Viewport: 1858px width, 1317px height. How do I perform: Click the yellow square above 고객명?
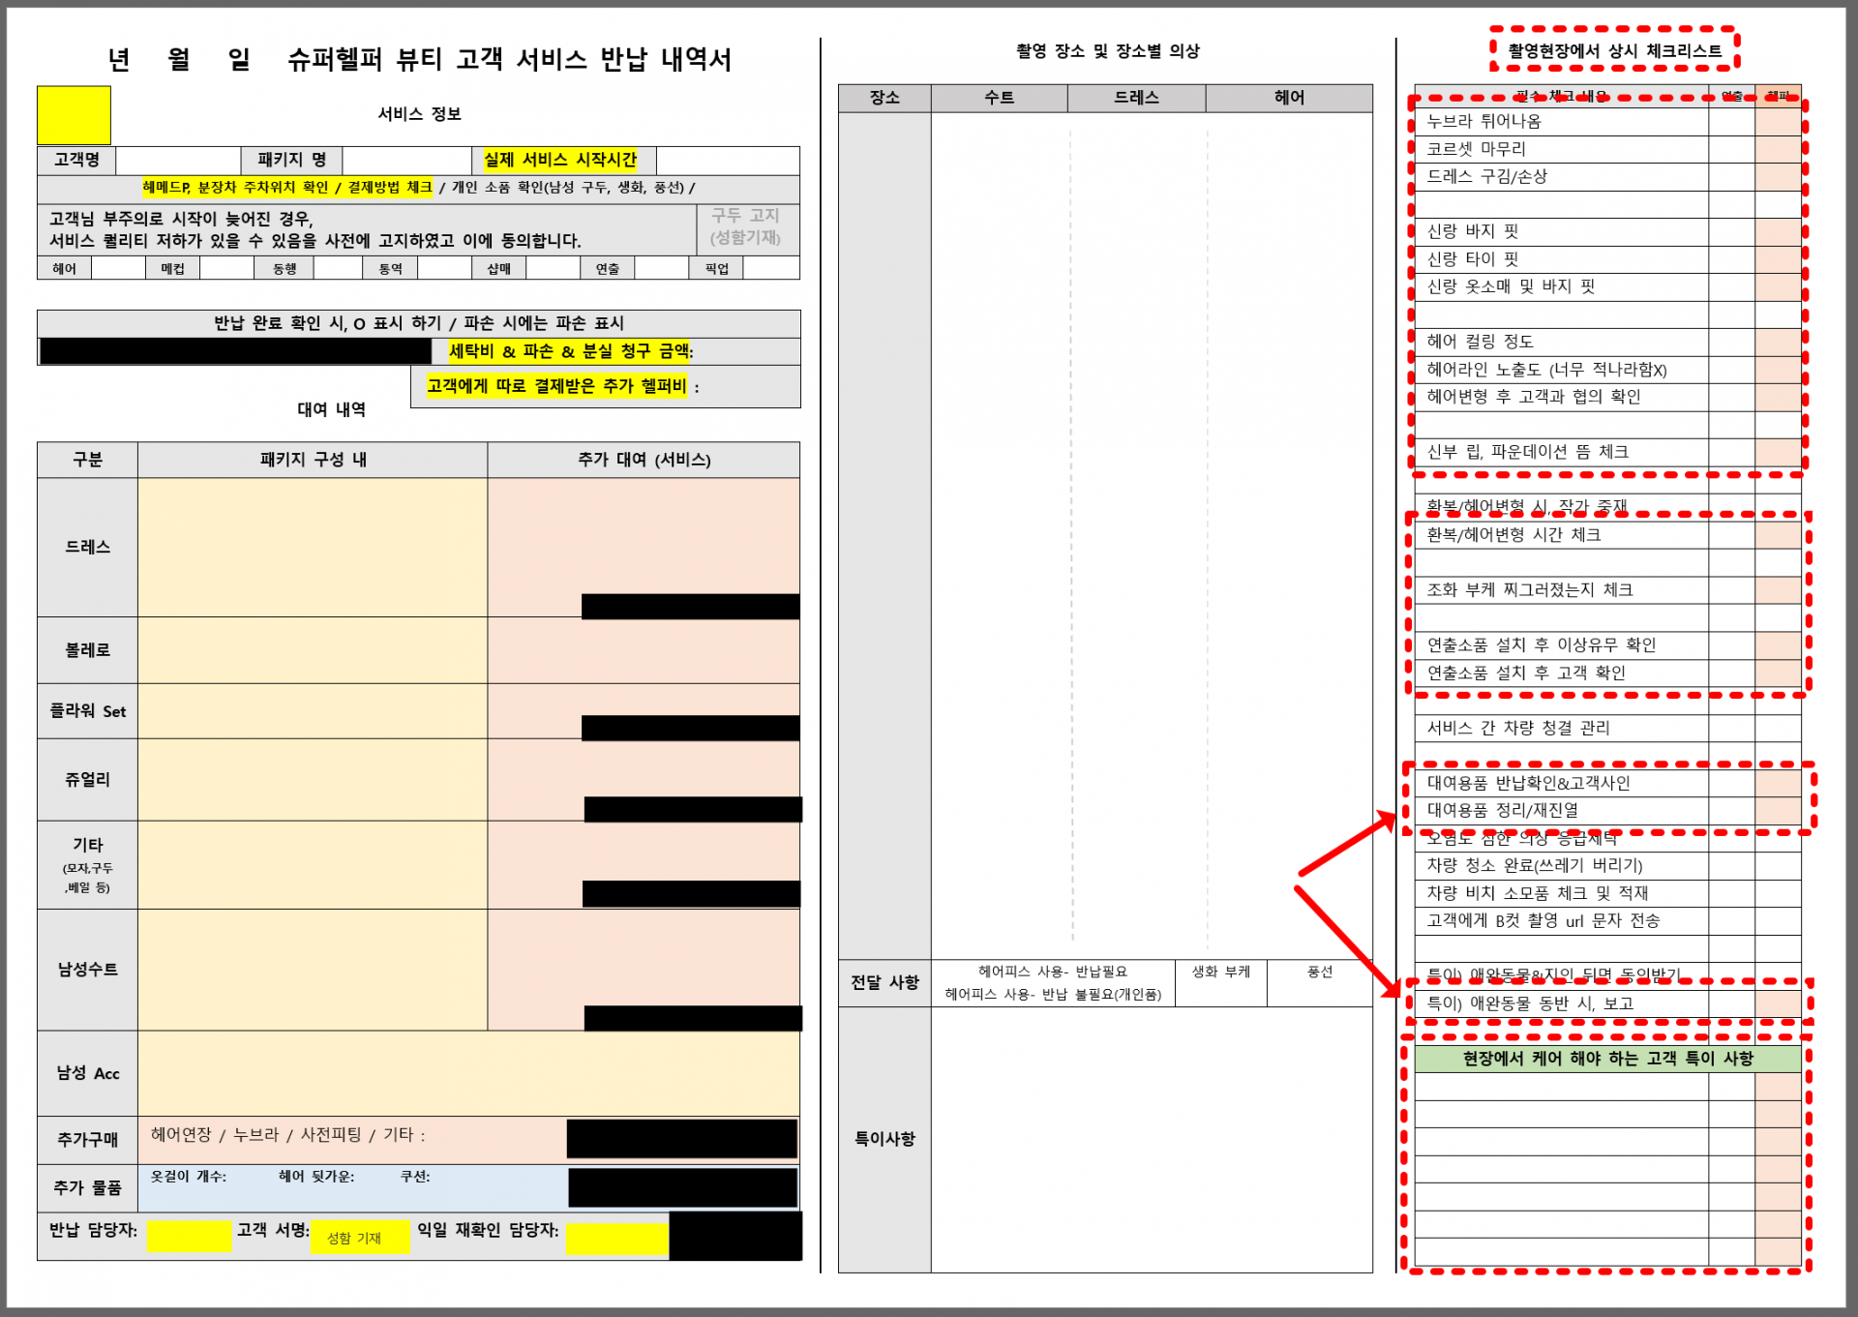tap(74, 114)
